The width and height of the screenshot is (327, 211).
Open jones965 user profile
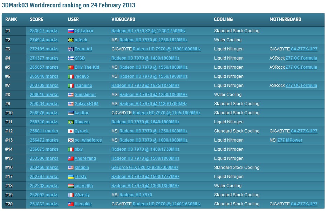coord(84,185)
